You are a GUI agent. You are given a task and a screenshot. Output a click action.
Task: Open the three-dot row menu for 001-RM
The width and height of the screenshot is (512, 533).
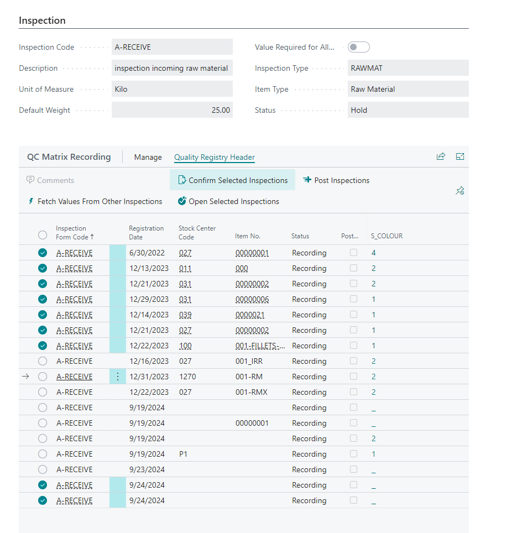117,377
